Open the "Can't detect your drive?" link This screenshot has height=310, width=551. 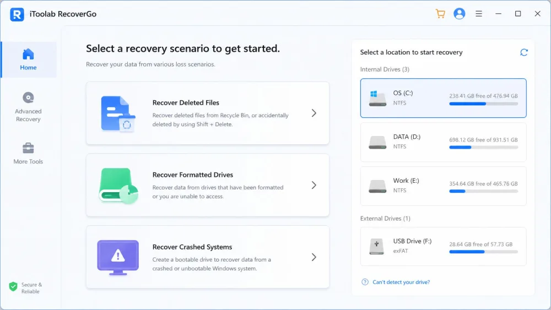[401, 282]
